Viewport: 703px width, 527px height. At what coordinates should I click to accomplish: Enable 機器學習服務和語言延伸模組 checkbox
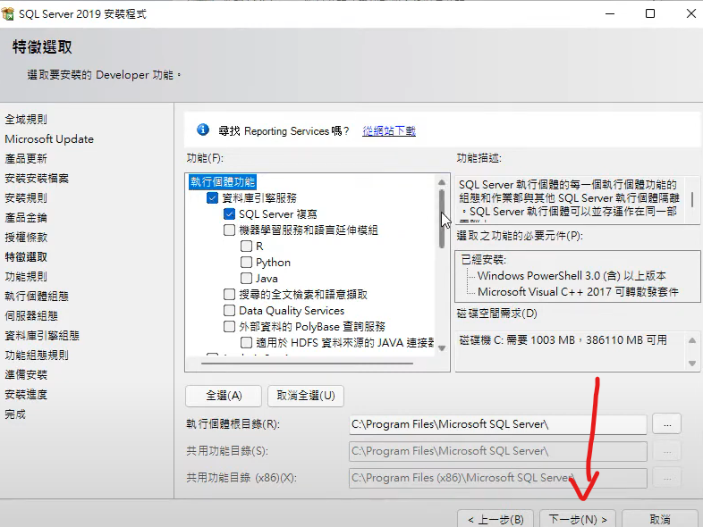pyautogui.click(x=229, y=230)
